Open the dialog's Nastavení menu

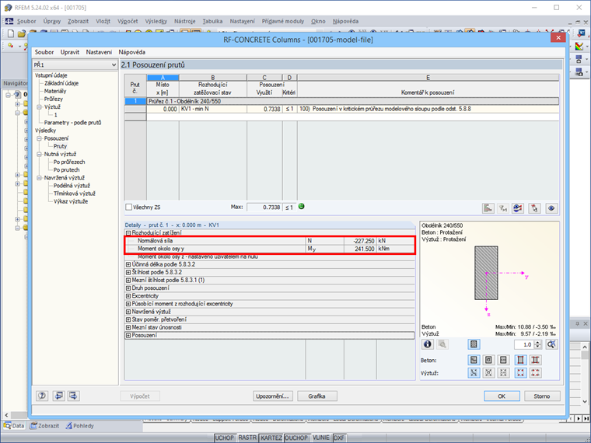pos(99,52)
